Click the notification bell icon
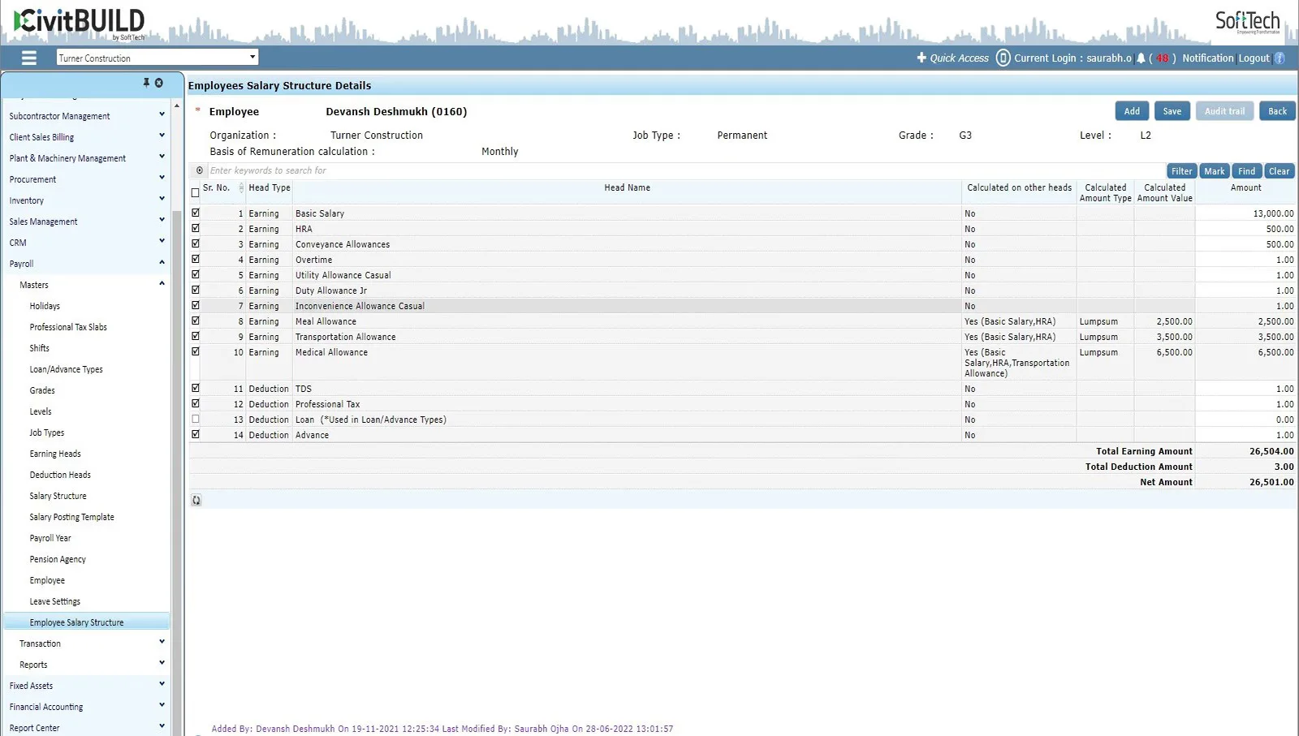Image resolution: width=1299 pixels, height=736 pixels. coord(1141,58)
